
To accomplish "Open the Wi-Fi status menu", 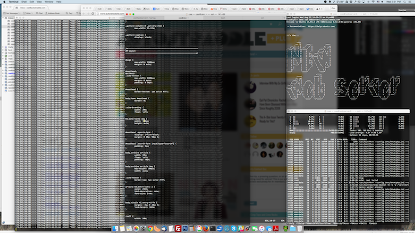I will tap(373, 1).
